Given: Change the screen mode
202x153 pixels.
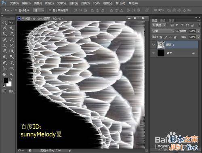Looking at the screenshot, I should tap(11, 91).
